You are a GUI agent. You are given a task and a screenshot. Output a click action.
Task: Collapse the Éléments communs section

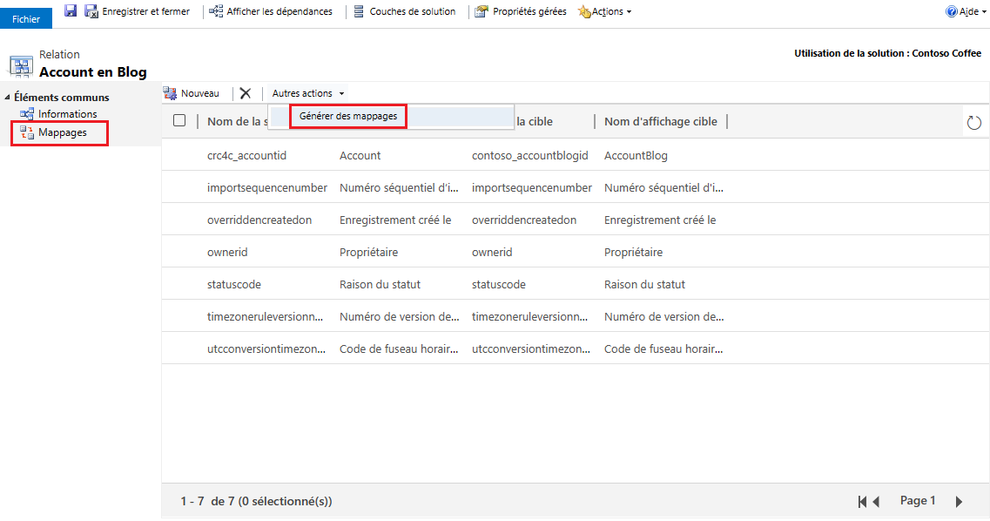point(8,98)
